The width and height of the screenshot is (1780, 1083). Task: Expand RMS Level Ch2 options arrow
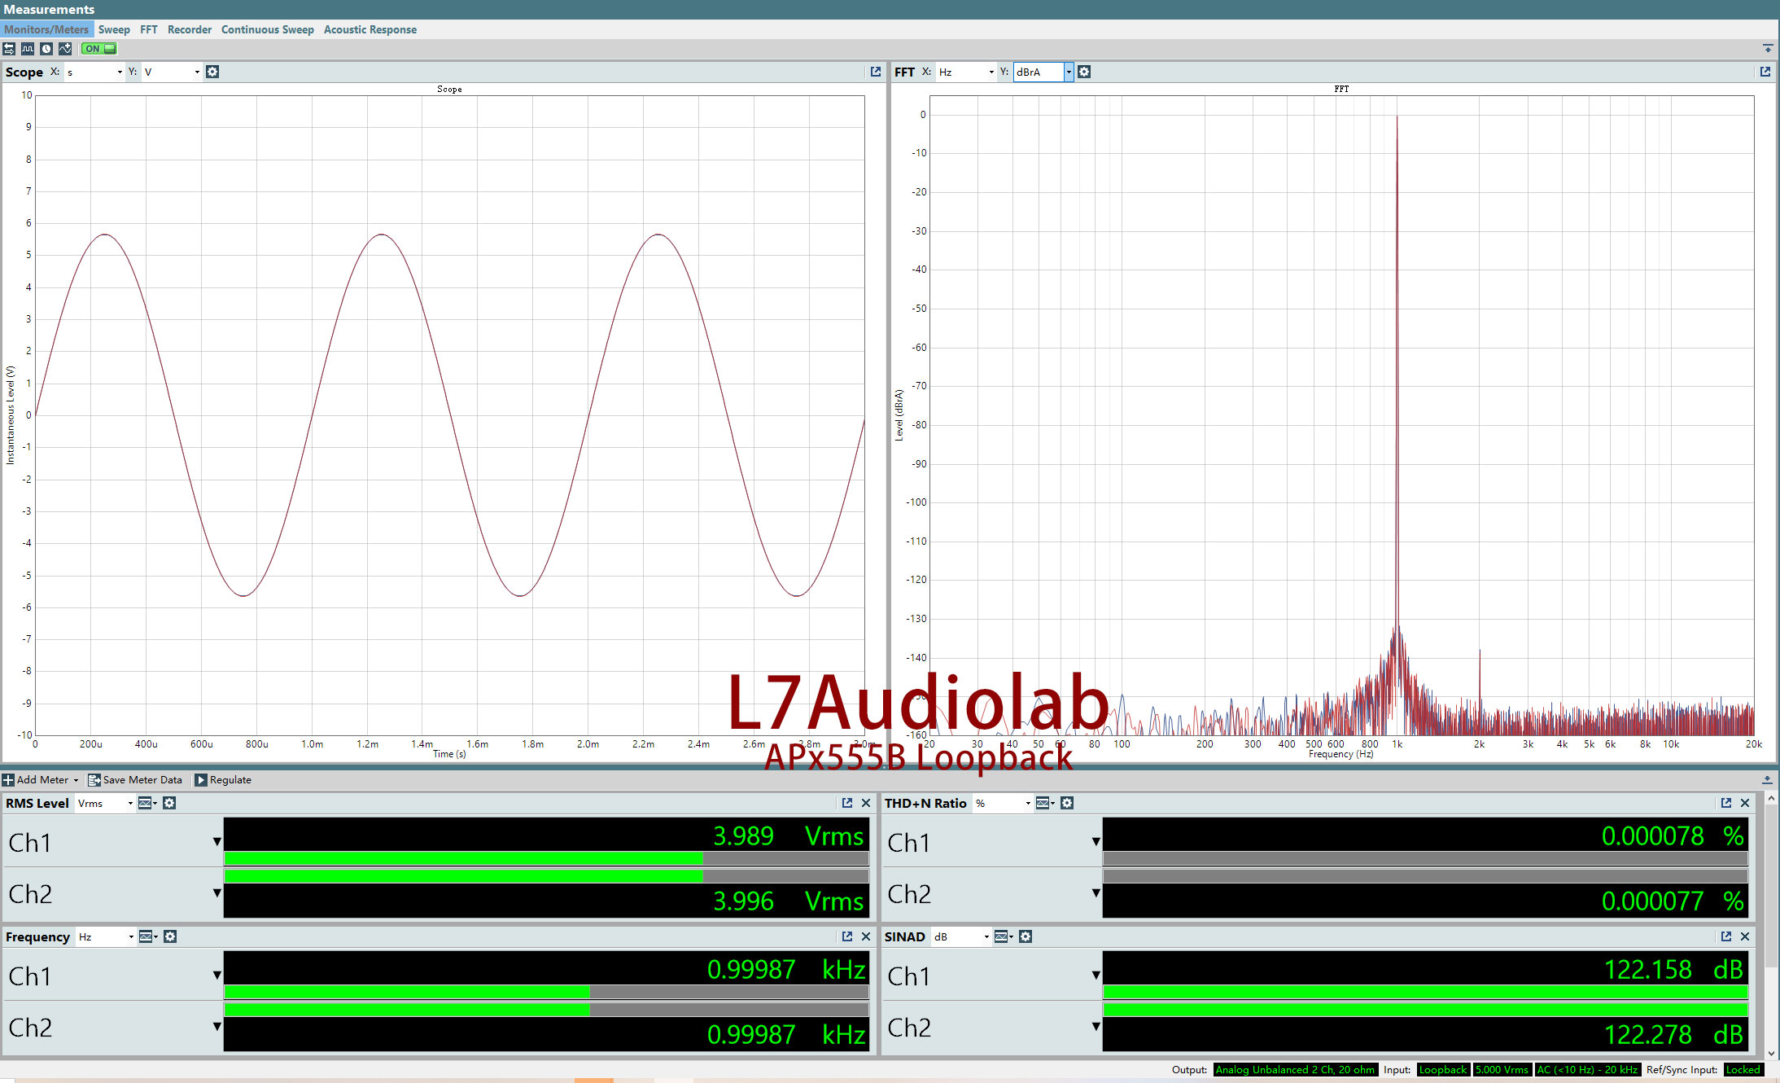pyautogui.click(x=216, y=893)
